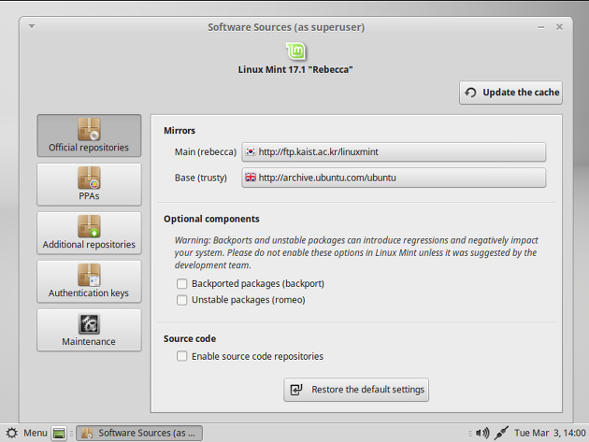Image resolution: width=589 pixels, height=442 pixels.
Task: Enable Backported packages (backport) checkbox
Action: point(181,283)
